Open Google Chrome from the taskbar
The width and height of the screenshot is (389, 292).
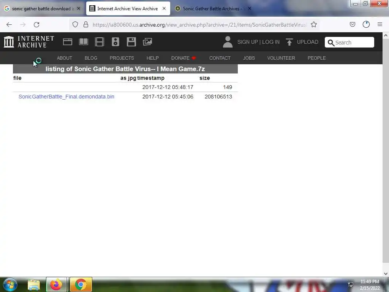coord(81,284)
